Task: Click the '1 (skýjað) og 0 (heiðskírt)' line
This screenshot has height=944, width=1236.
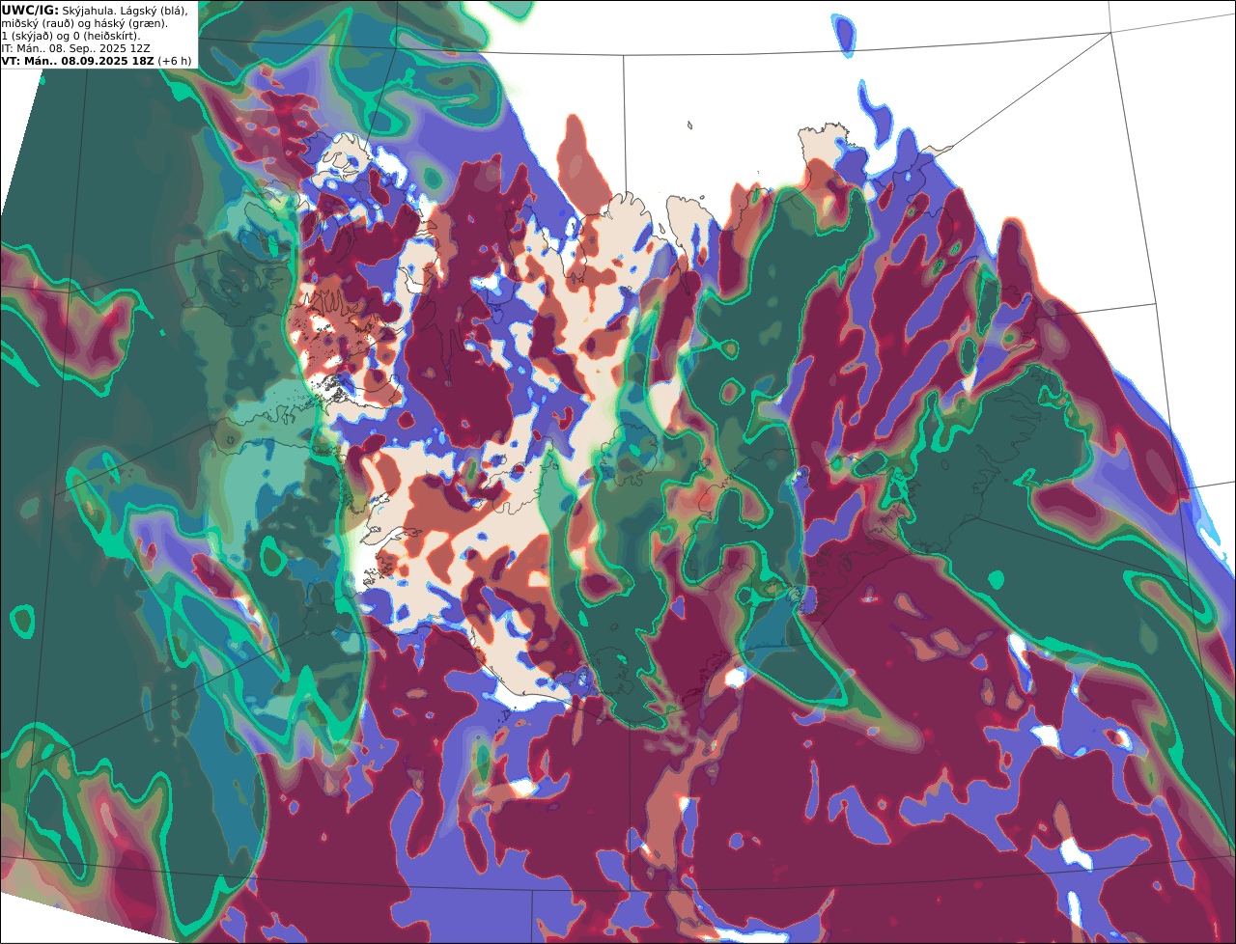Action: point(70,36)
